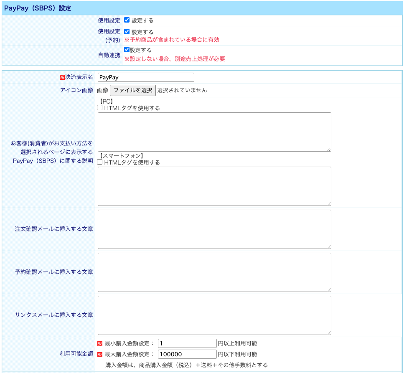Click the resize handle of the 【PC】 textarea
The height and width of the screenshot is (373, 404).
[x=329, y=150]
